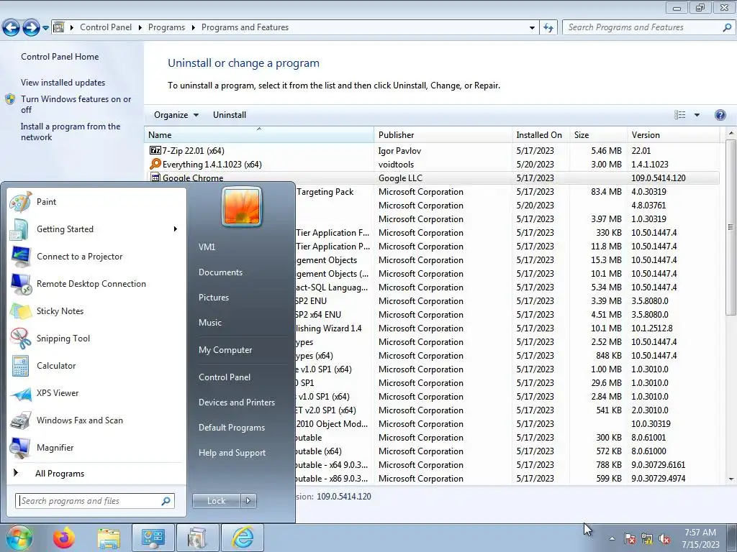Expand the Programs breadcrumb arrow
This screenshot has height=552, width=737.
[193, 28]
